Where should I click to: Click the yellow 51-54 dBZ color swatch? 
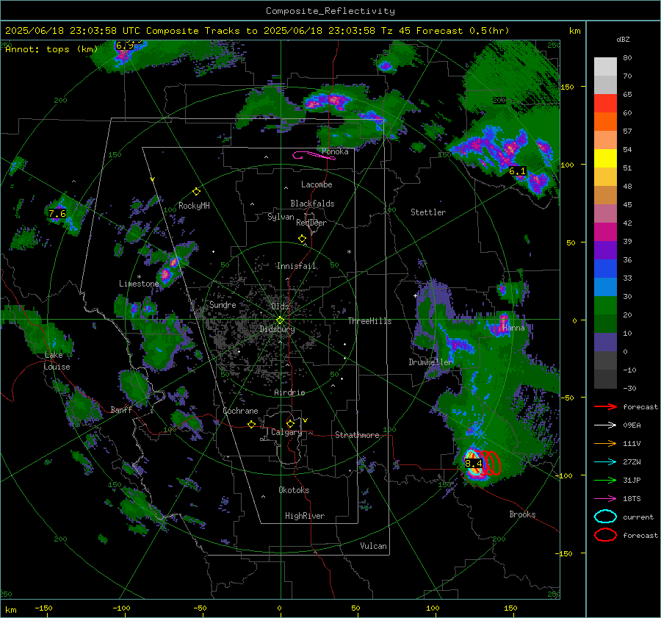605,159
